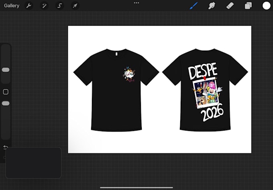
Task: Tap the front chest cartoon design on shirt
Action: (129, 74)
